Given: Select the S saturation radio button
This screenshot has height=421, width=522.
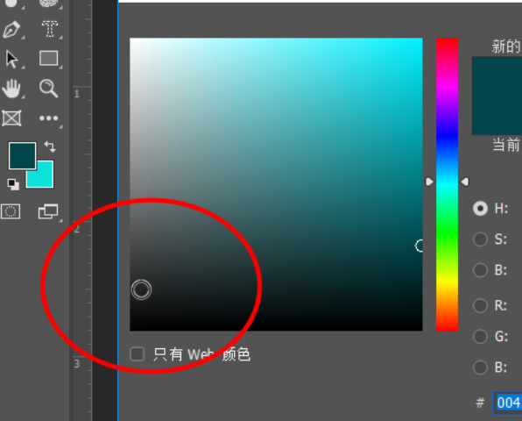Looking at the screenshot, I should pyautogui.click(x=480, y=239).
